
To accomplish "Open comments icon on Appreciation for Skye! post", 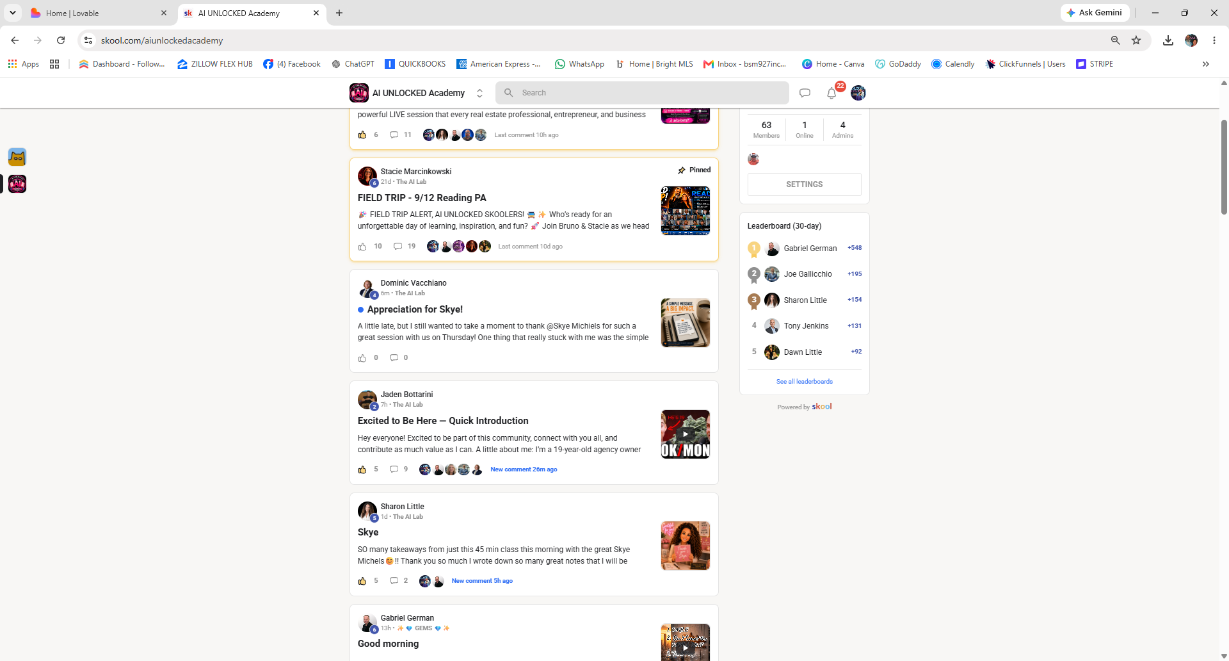I will click(394, 358).
